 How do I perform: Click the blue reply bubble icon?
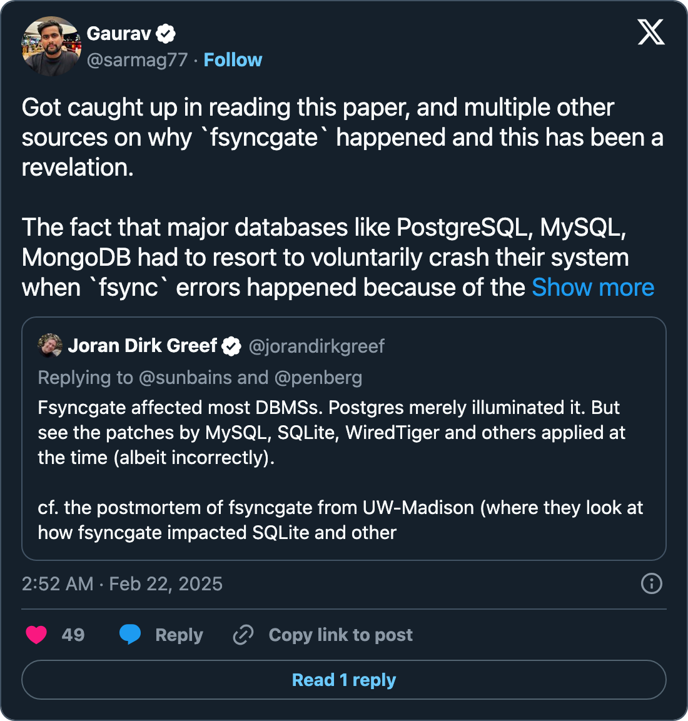(130, 634)
